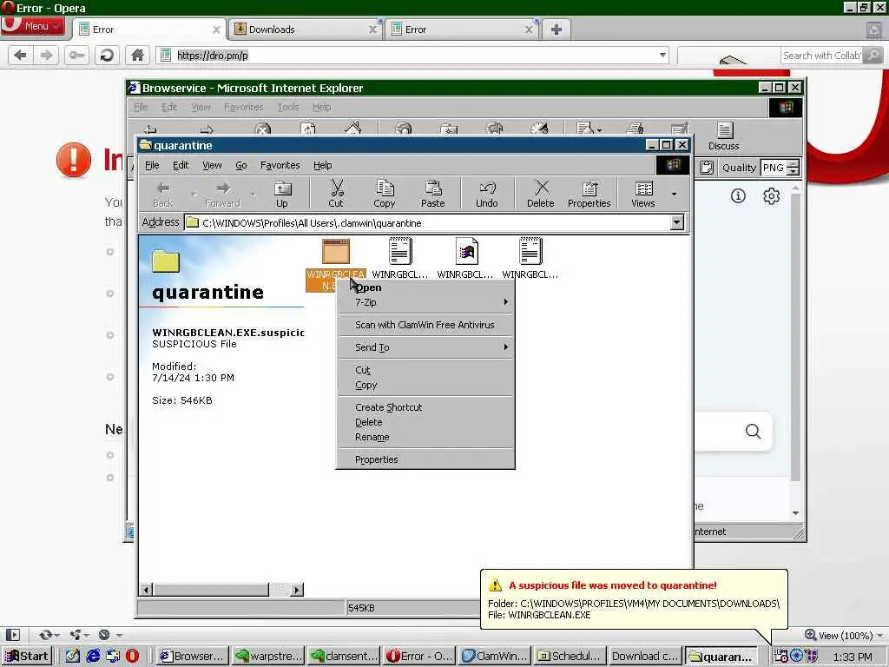Open the Opera Menu button dropdown
This screenshot has height=667, width=889.
[x=33, y=26]
